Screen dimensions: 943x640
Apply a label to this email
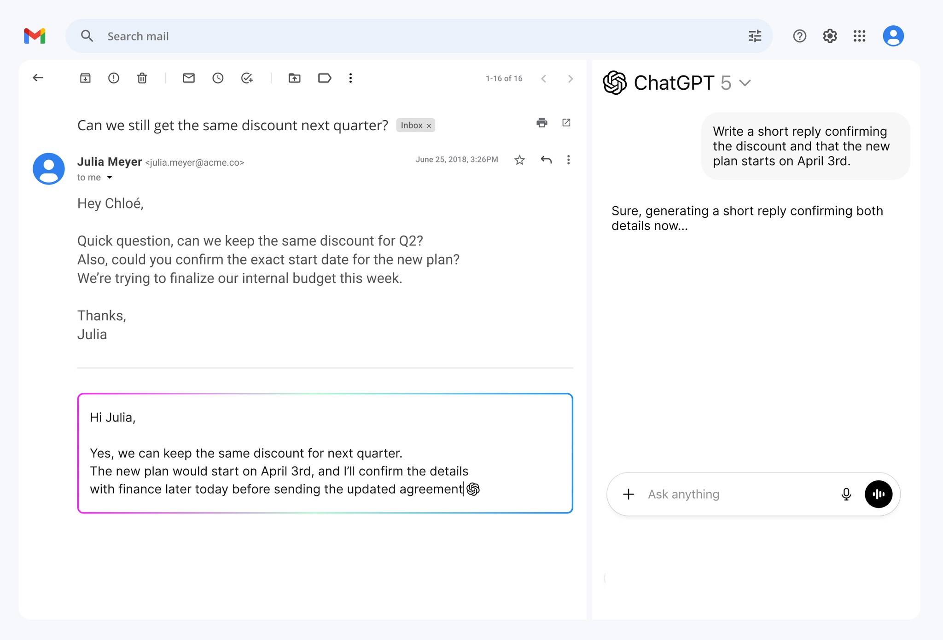(x=325, y=78)
